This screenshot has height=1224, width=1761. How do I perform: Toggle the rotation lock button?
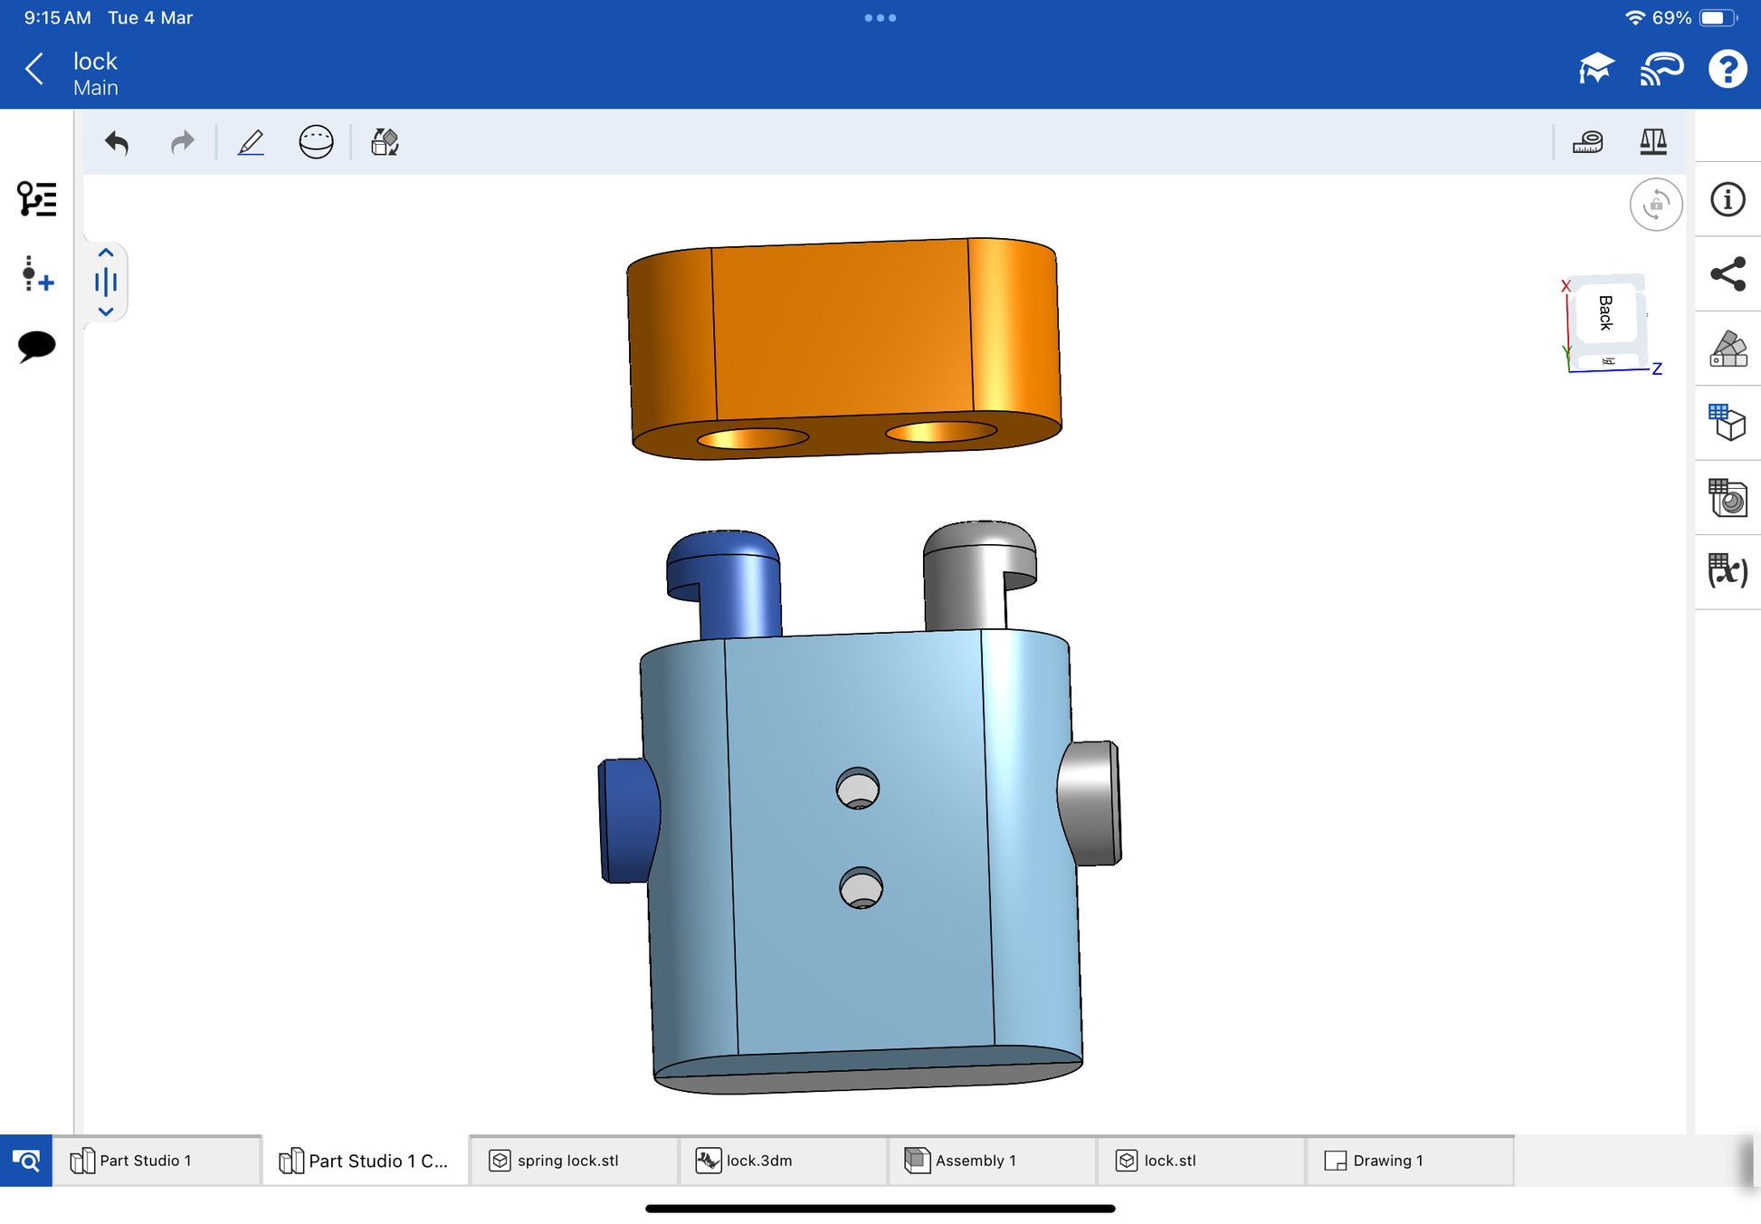click(1655, 205)
